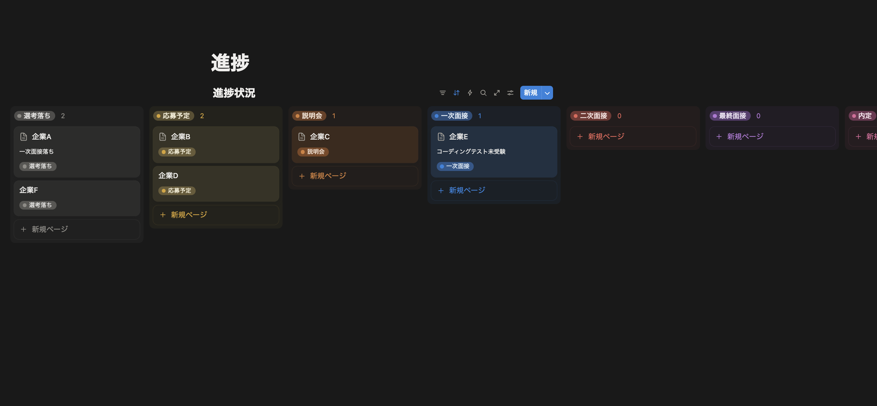The image size is (877, 406).
Task: Open automations via the lightning bolt icon
Action: point(470,93)
